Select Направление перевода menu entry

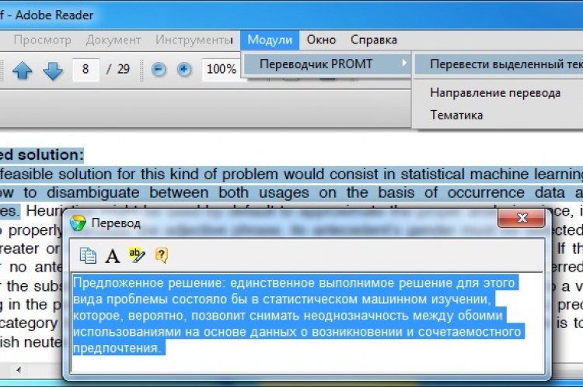(495, 93)
